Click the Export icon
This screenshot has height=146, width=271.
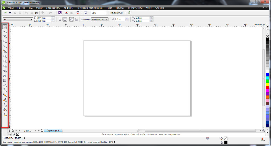71,13
